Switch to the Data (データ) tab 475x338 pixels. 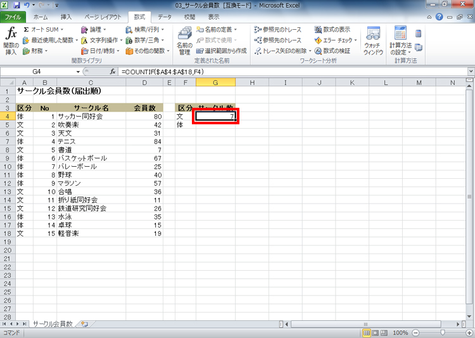click(165, 17)
